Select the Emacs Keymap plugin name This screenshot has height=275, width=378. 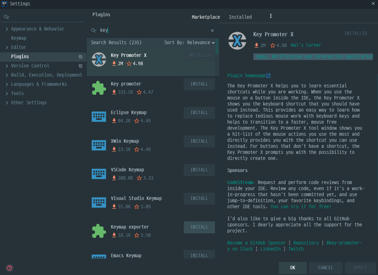(126, 256)
